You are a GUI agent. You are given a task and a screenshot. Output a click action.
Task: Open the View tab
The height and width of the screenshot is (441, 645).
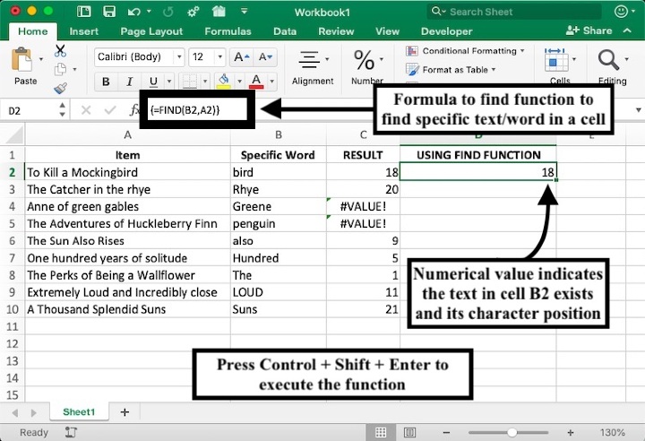coord(388,31)
